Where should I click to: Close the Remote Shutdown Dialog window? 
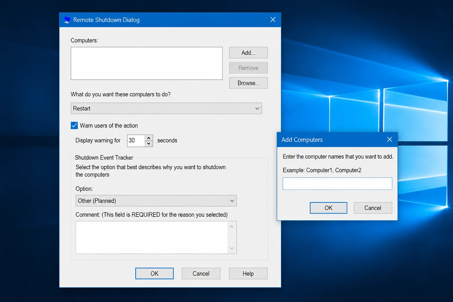pos(273,20)
